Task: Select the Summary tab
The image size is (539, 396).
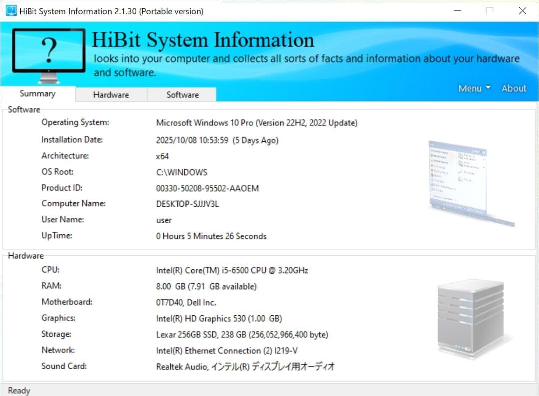Action: [37, 93]
